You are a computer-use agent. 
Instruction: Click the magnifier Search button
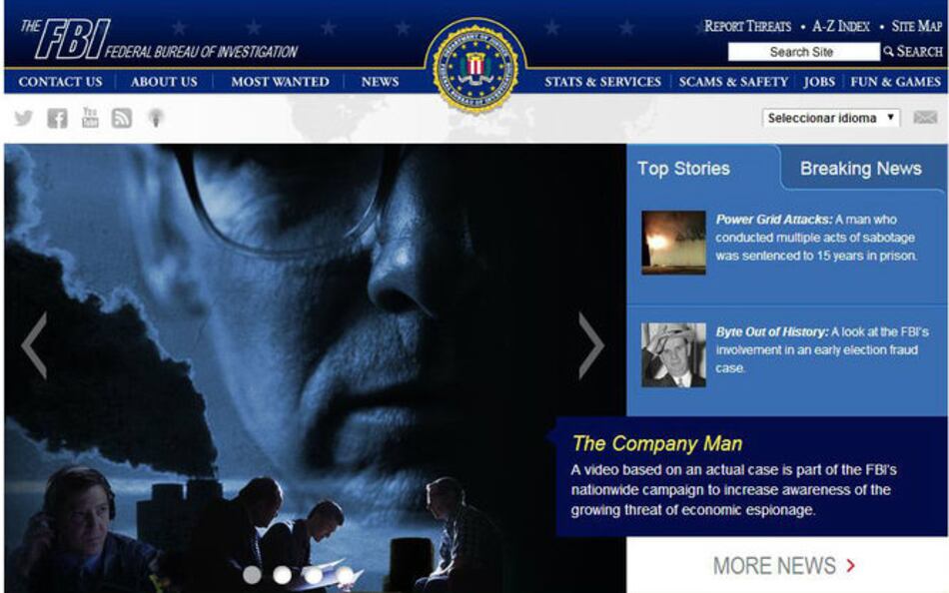click(913, 52)
